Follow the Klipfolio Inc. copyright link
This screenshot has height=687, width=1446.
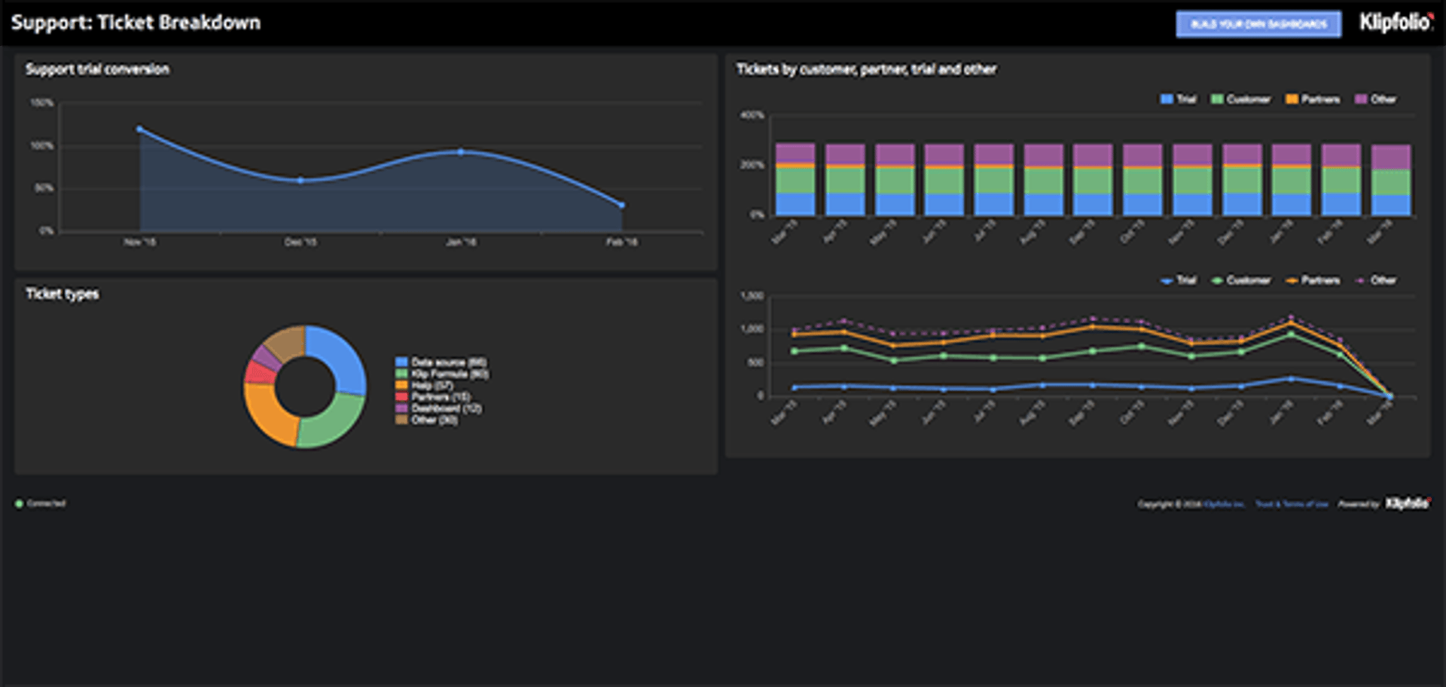(x=1224, y=504)
